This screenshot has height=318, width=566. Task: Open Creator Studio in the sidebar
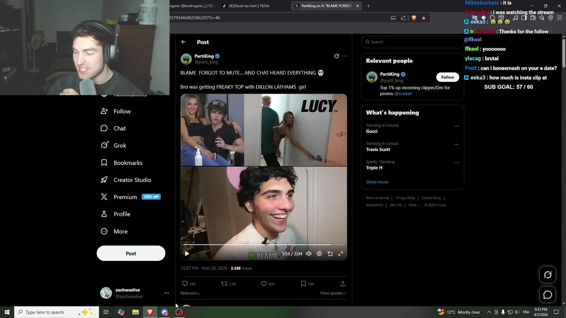[126, 180]
